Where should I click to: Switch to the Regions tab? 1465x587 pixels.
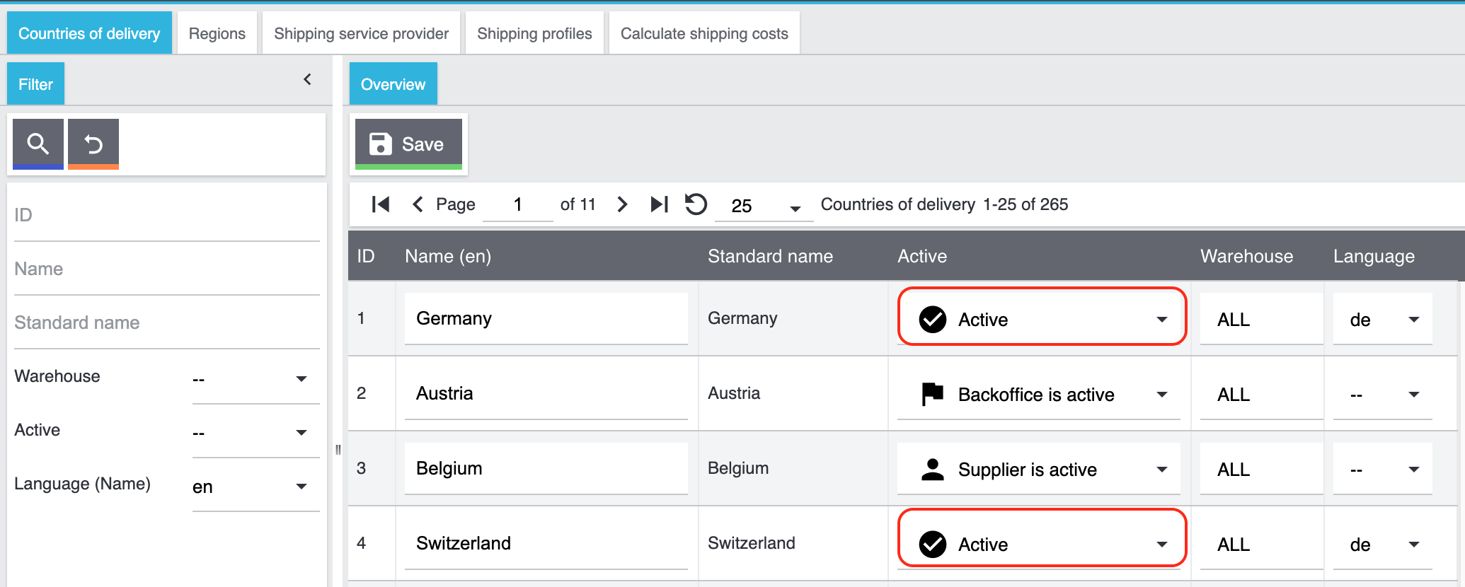click(x=217, y=33)
